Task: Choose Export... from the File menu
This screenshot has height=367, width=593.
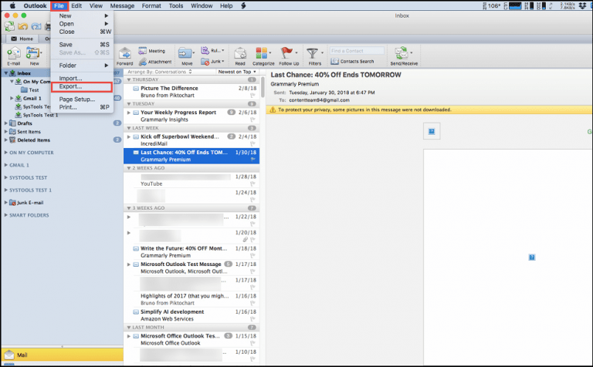Action: coord(82,86)
